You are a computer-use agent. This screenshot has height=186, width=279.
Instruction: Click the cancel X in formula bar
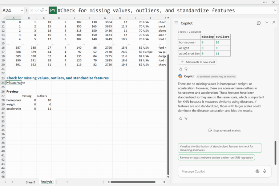[x=32, y=11]
